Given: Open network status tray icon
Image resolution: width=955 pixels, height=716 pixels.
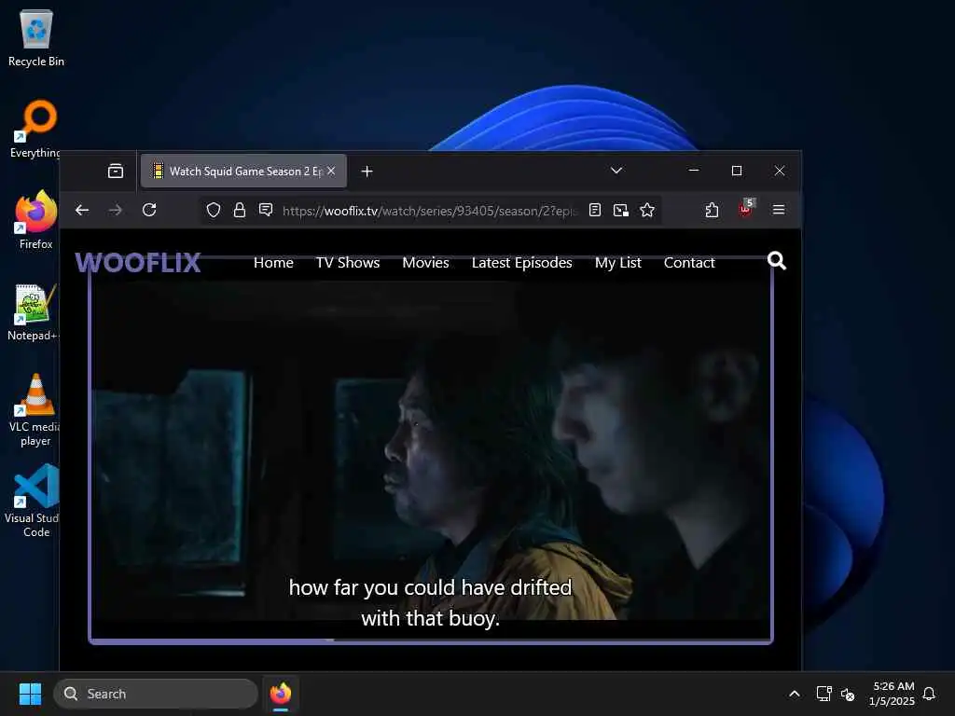Looking at the screenshot, I should pos(824,694).
